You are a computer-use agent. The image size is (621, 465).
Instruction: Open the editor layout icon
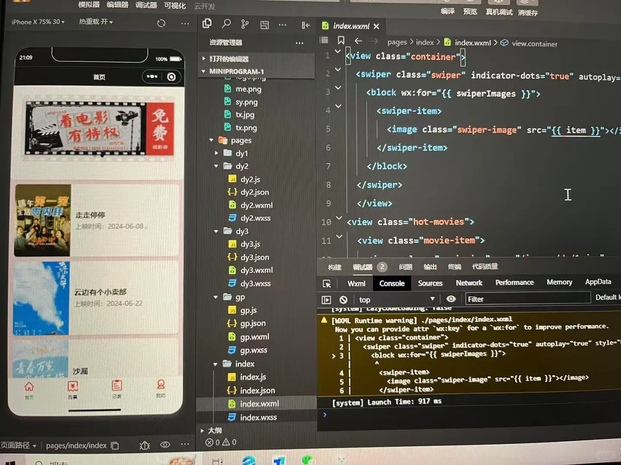coord(264,25)
